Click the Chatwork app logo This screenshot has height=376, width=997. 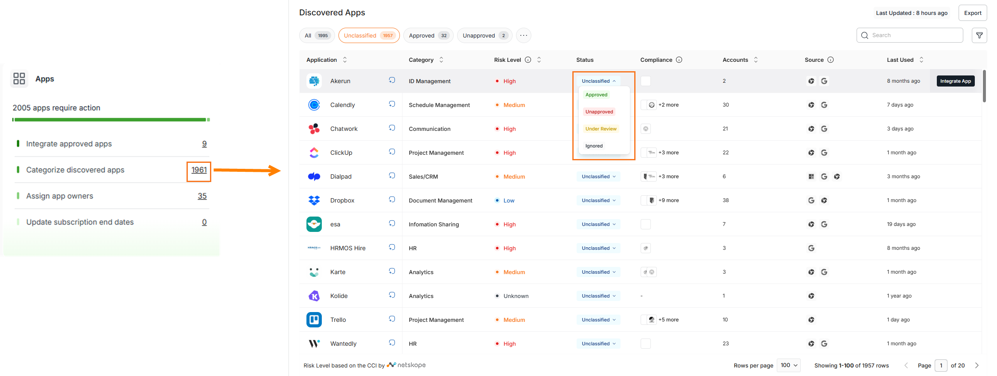(x=314, y=128)
